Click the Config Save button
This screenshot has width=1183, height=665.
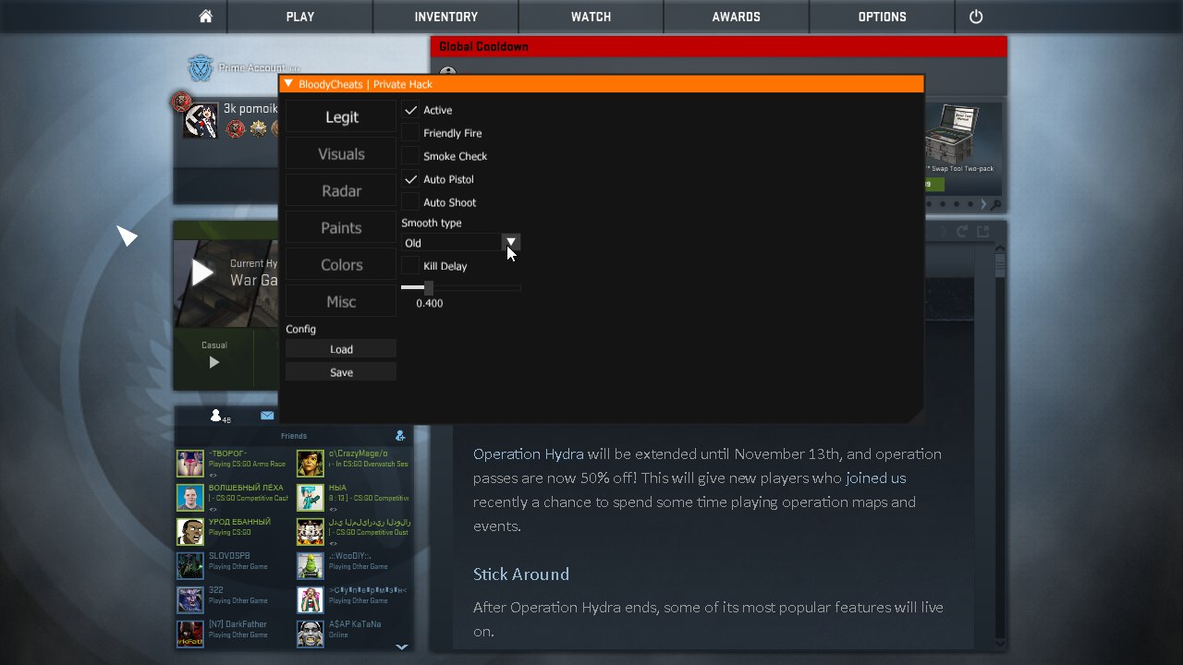(x=341, y=372)
